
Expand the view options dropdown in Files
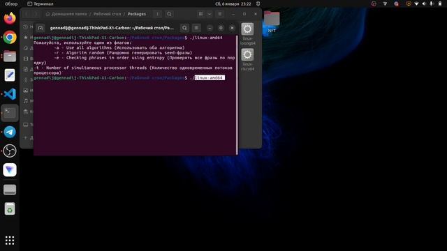click(210, 14)
